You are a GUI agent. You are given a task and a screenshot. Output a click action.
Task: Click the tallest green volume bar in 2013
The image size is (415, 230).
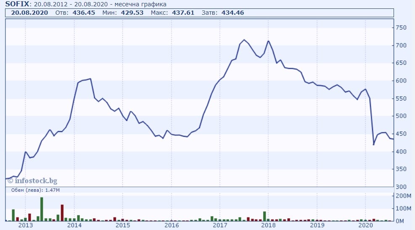tap(42, 209)
